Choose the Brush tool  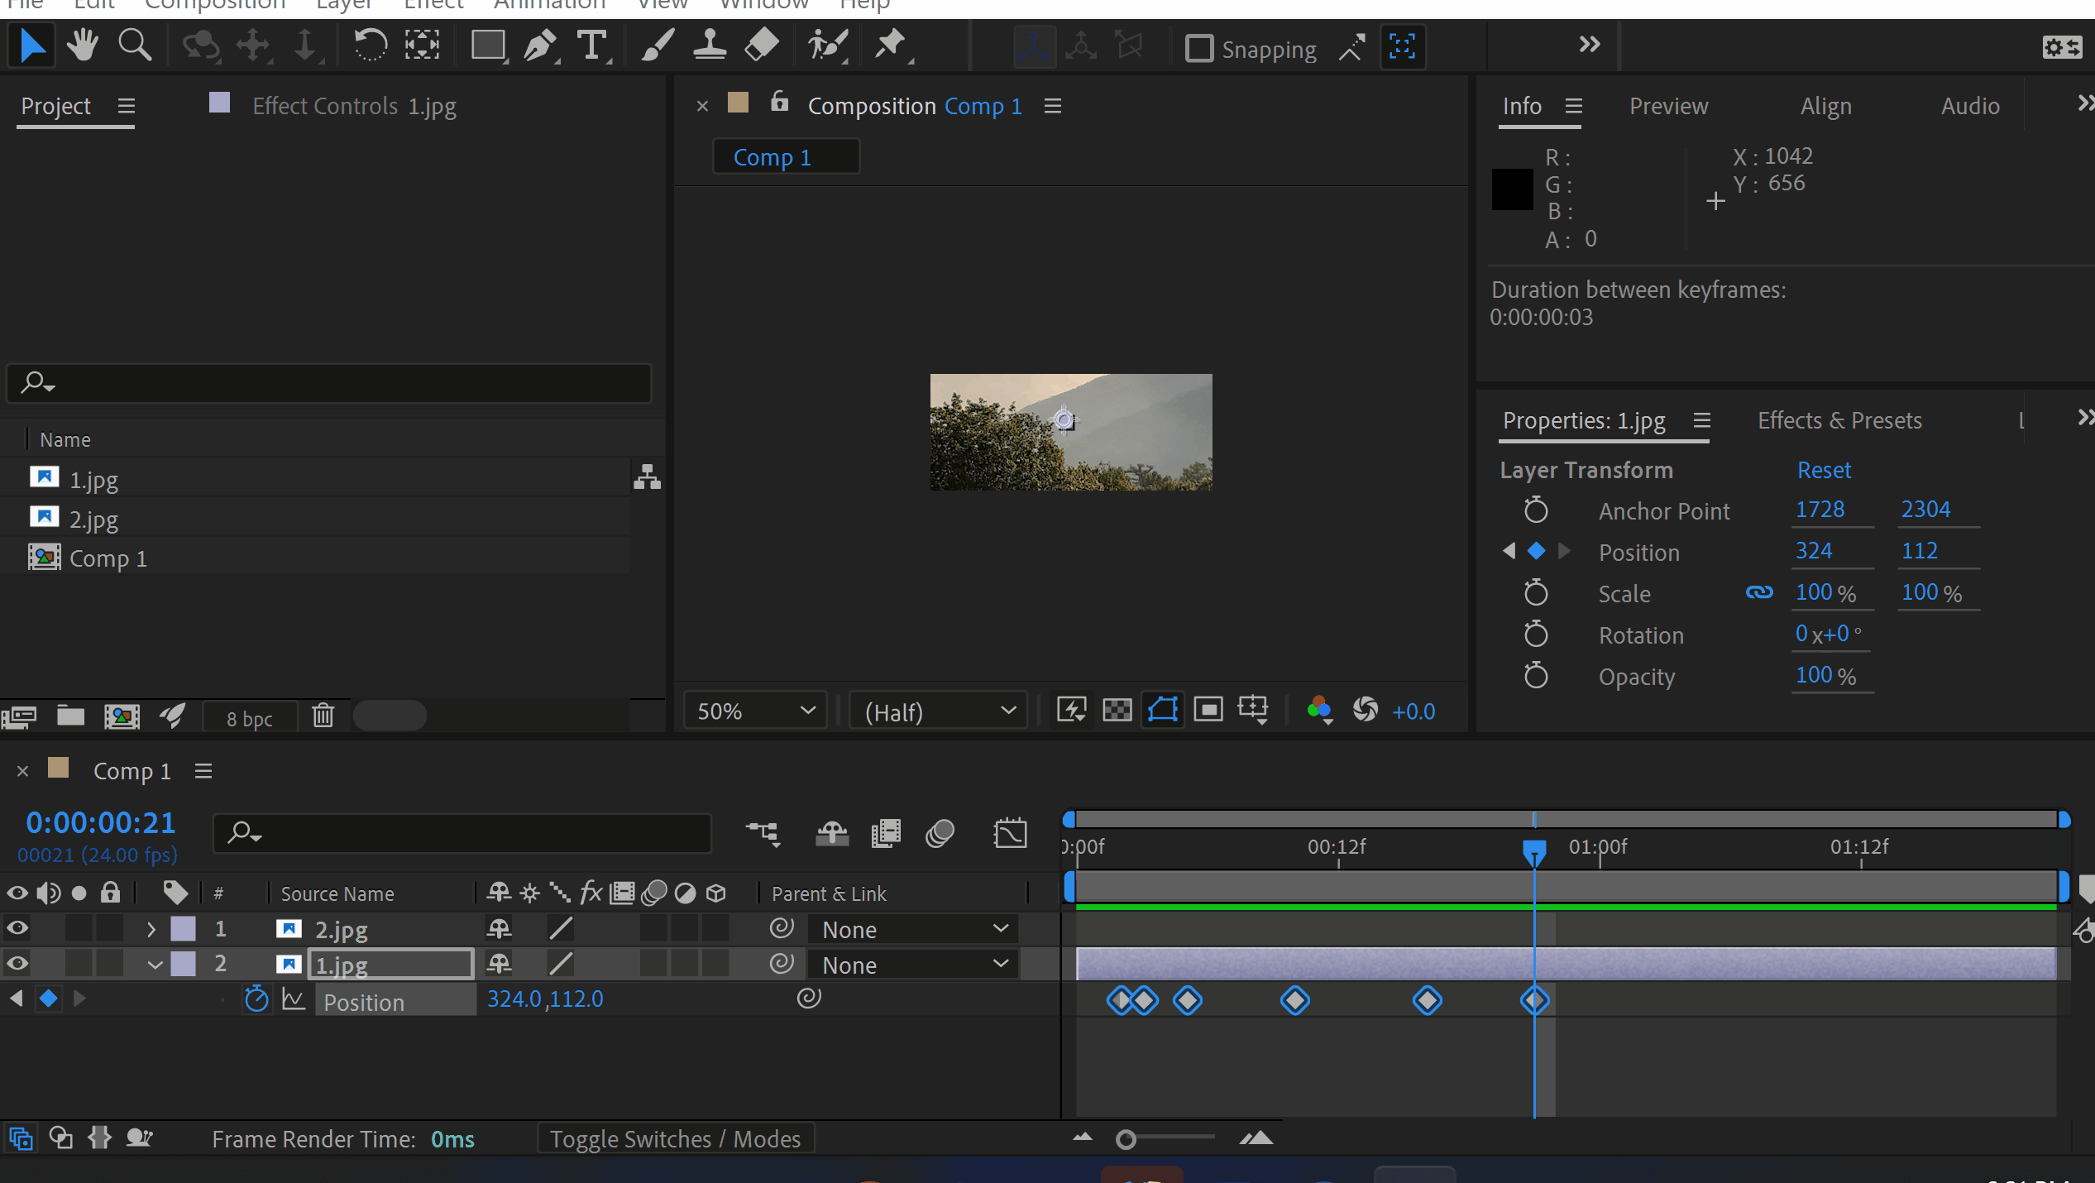tap(656, 45)
